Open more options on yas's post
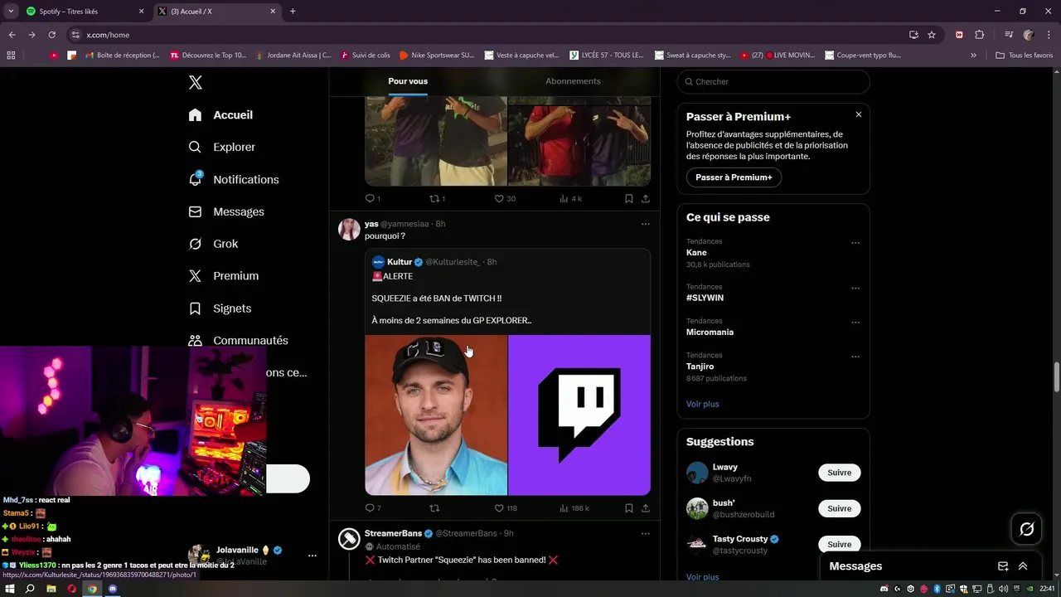1061x597 pixels. [645, 224]
